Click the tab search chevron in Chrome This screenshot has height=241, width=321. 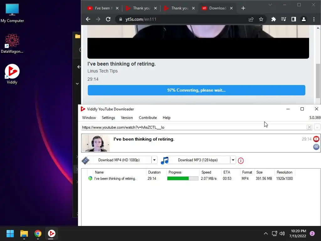tap(270, 5)
